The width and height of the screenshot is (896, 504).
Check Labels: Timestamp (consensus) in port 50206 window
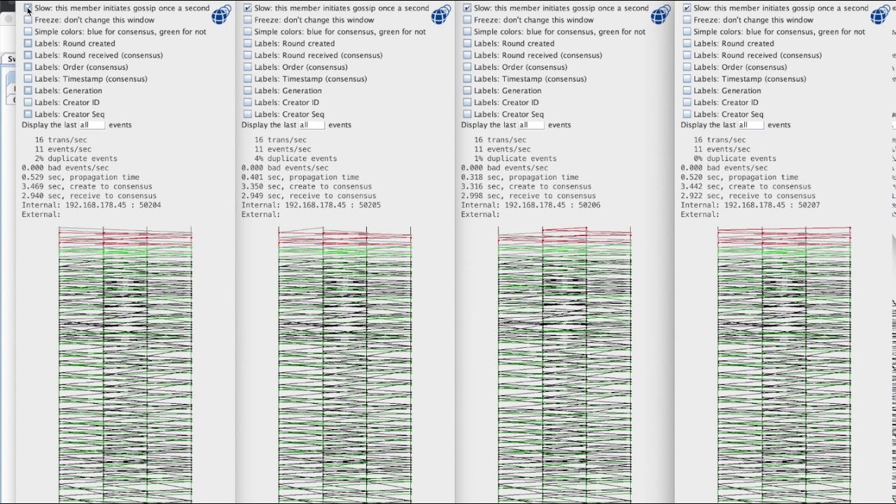(x=468, y=79)
